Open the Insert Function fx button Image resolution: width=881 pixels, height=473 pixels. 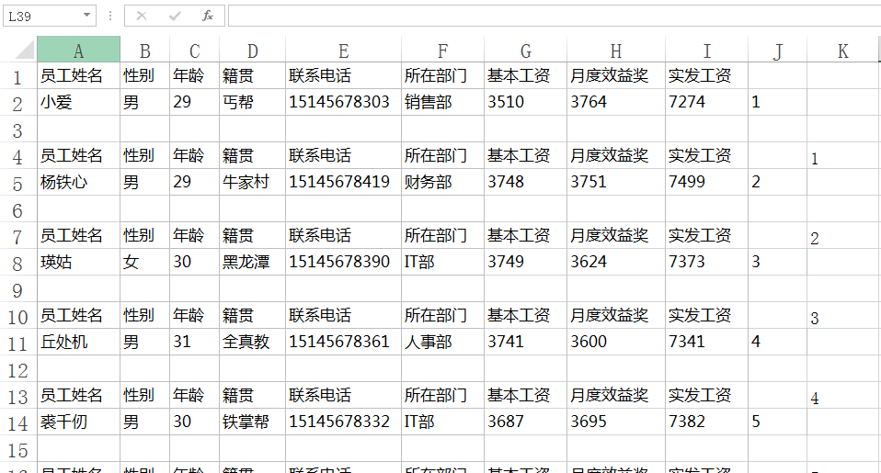tap(208, 17)
